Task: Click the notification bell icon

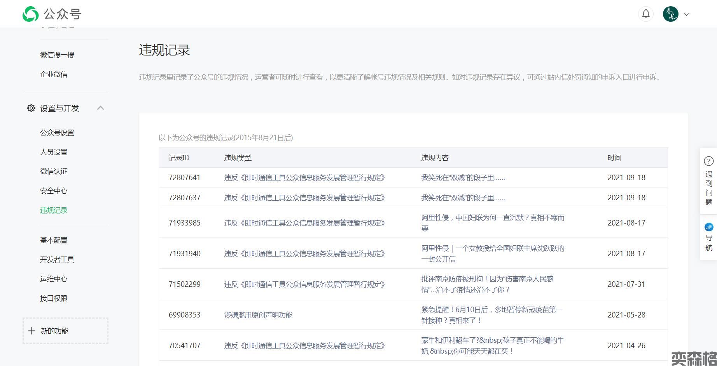Action: click(646, 14)
